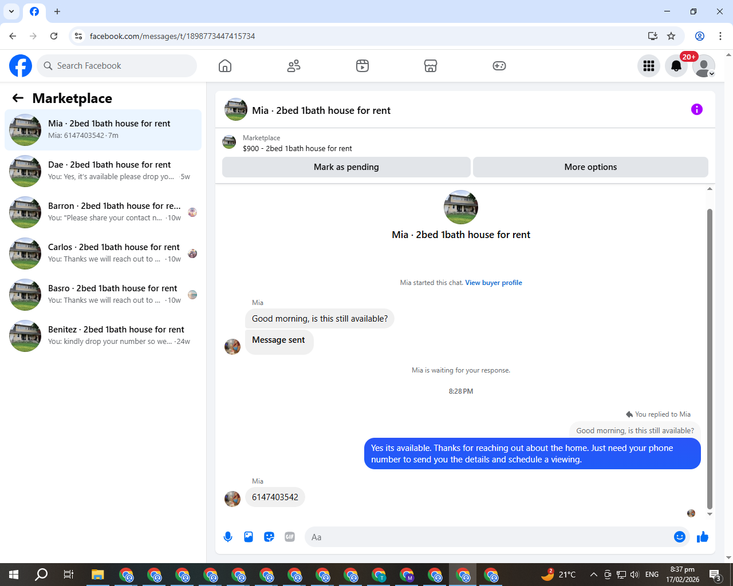Open emoji picker in message box
The height and width of the screenshot is (586, 733).
tap(680, 537)
